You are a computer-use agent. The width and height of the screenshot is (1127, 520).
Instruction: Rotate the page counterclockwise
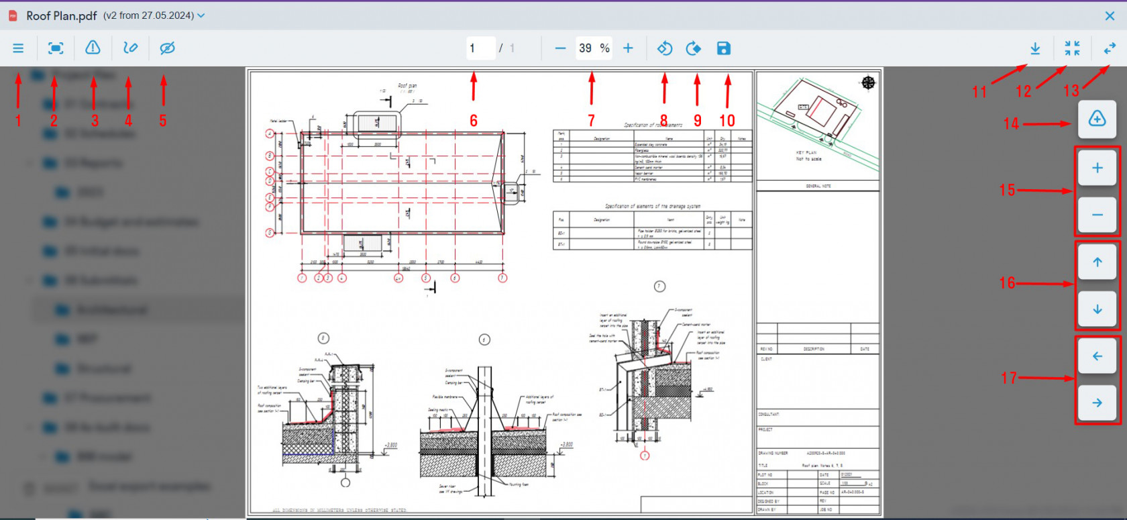[x=665, y=48]
